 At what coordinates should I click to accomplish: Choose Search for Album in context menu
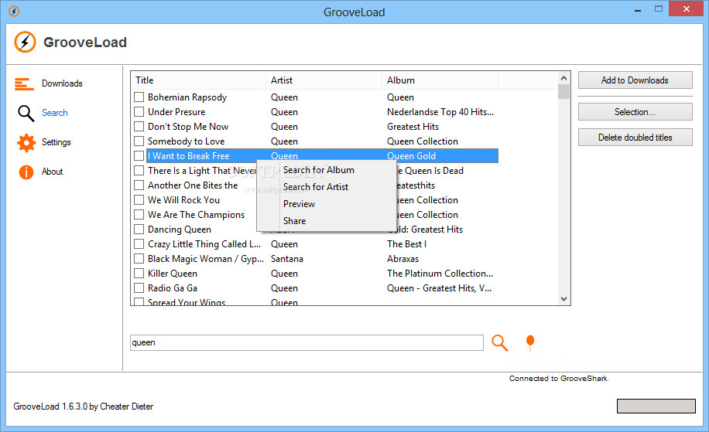pos(319,170)
